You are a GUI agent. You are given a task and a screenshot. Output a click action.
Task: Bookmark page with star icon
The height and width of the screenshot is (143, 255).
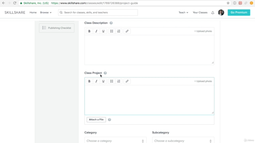coord(228,3)
